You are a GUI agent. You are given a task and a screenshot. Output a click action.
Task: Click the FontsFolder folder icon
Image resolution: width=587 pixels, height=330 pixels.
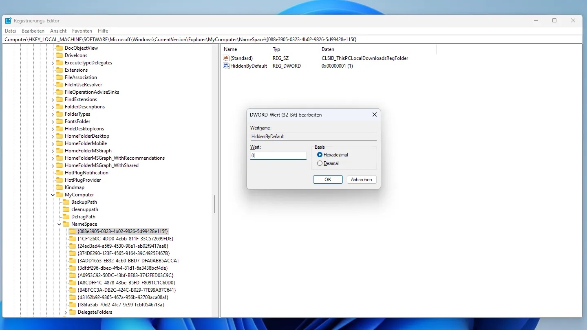click(x=60, y=121)
